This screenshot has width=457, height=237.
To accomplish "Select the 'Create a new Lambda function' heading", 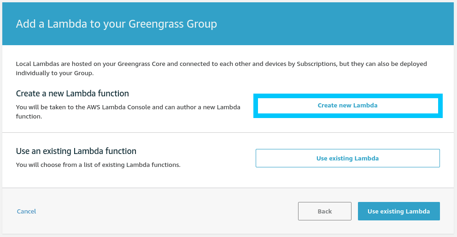I will pyautogui.click(x=72, y=94).
